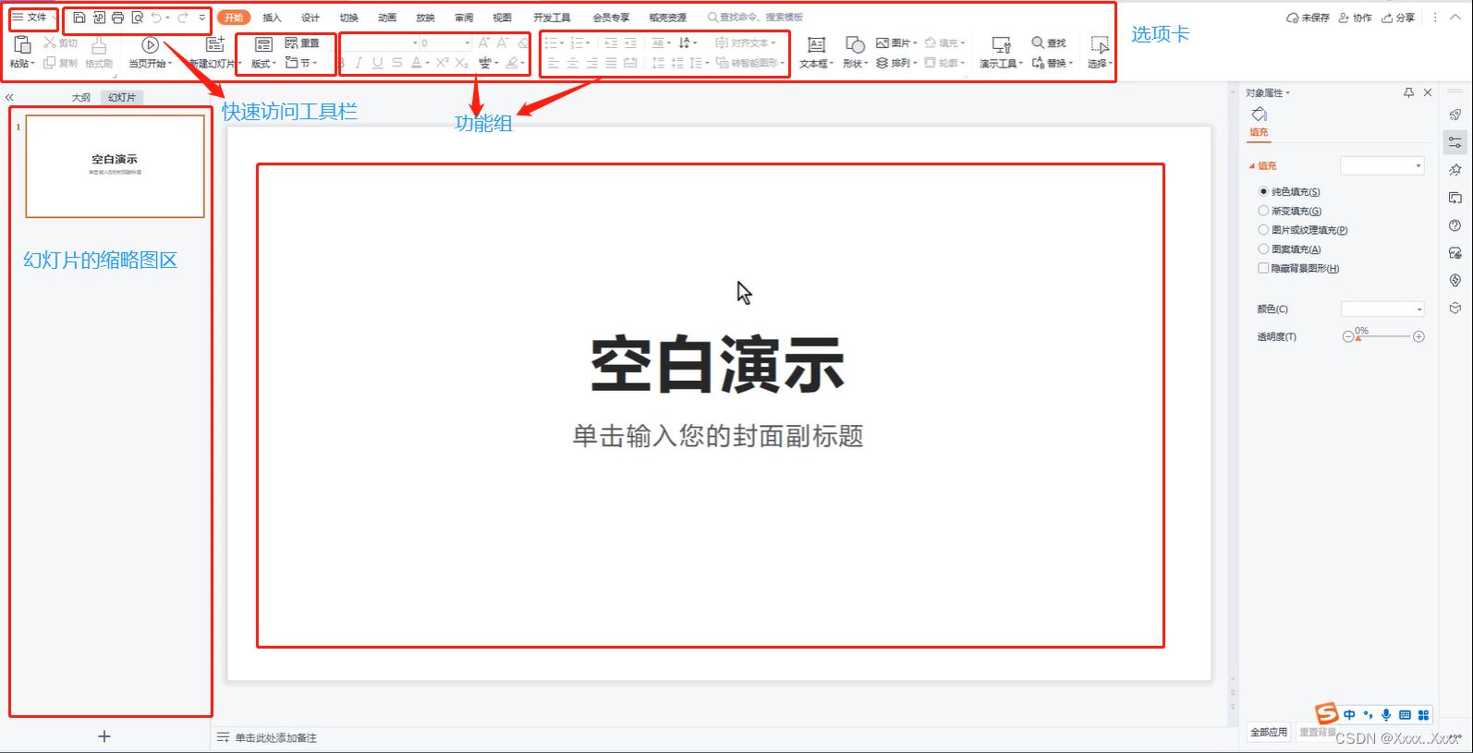This screenshot has width=1473, height=753.
Task: Click the Shapes (形状) icon
Action: [855, 44]
